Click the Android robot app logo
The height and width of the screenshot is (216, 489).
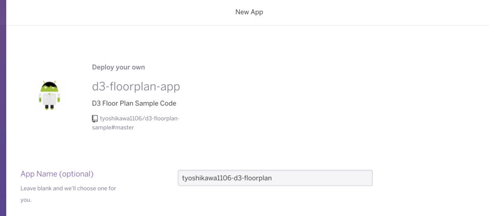click(49, 95)
